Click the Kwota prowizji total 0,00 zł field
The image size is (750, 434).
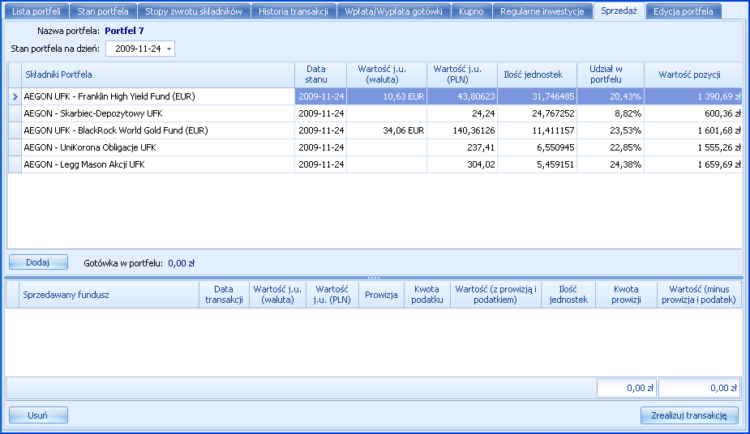627,388
